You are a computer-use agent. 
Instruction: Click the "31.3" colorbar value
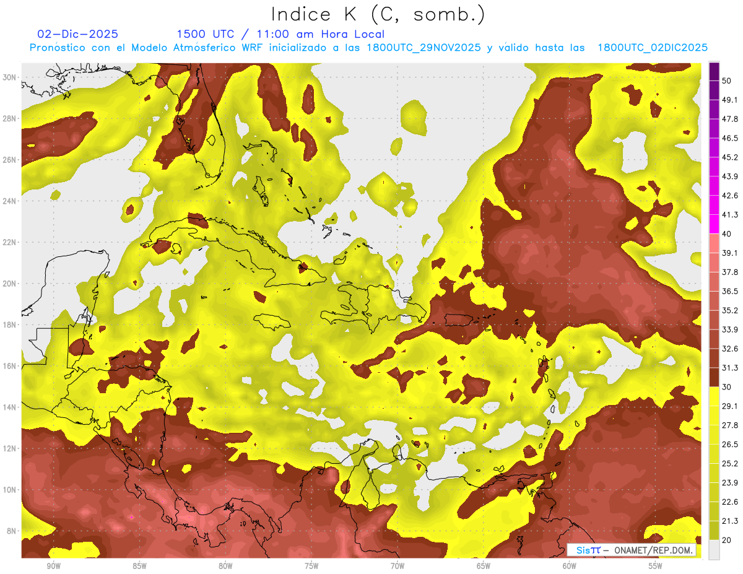click(x=729, y=368)
